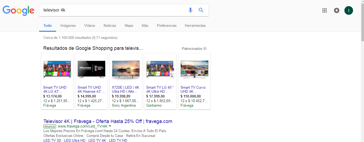Click the Patrocinados info icon
This screenshot has height=142, width=364.
(x=205, y=48)
